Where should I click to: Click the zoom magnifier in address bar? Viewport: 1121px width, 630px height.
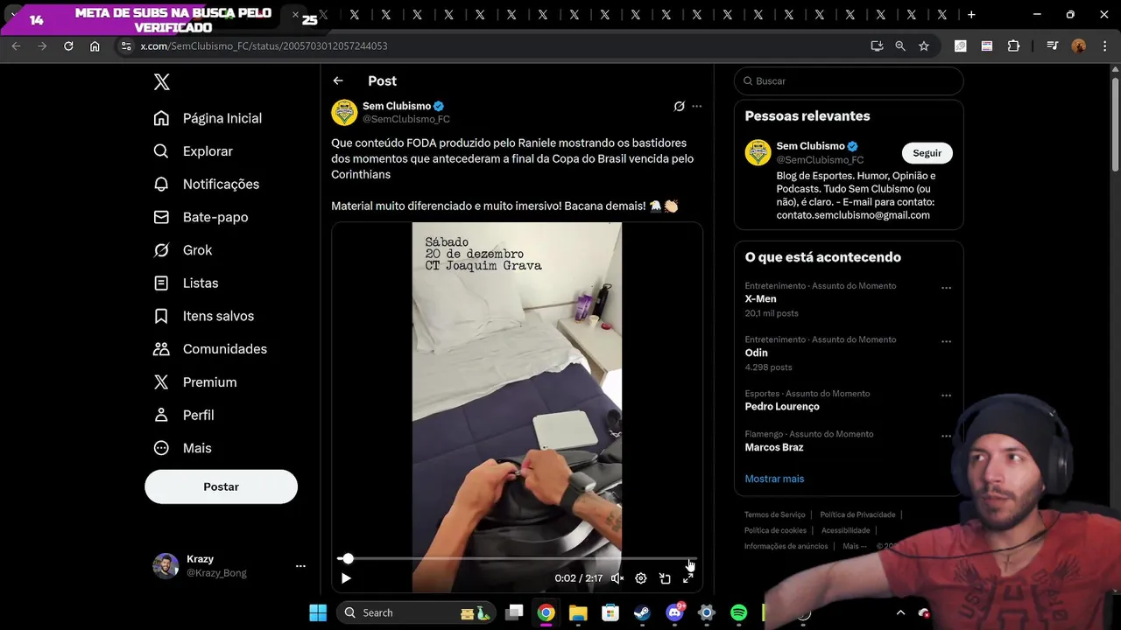(x=900, y=45)
